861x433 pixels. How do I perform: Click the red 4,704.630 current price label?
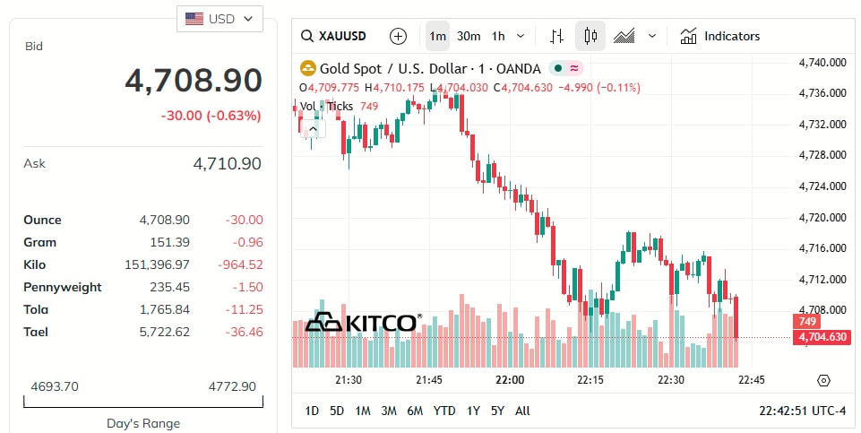pos(822,337)
